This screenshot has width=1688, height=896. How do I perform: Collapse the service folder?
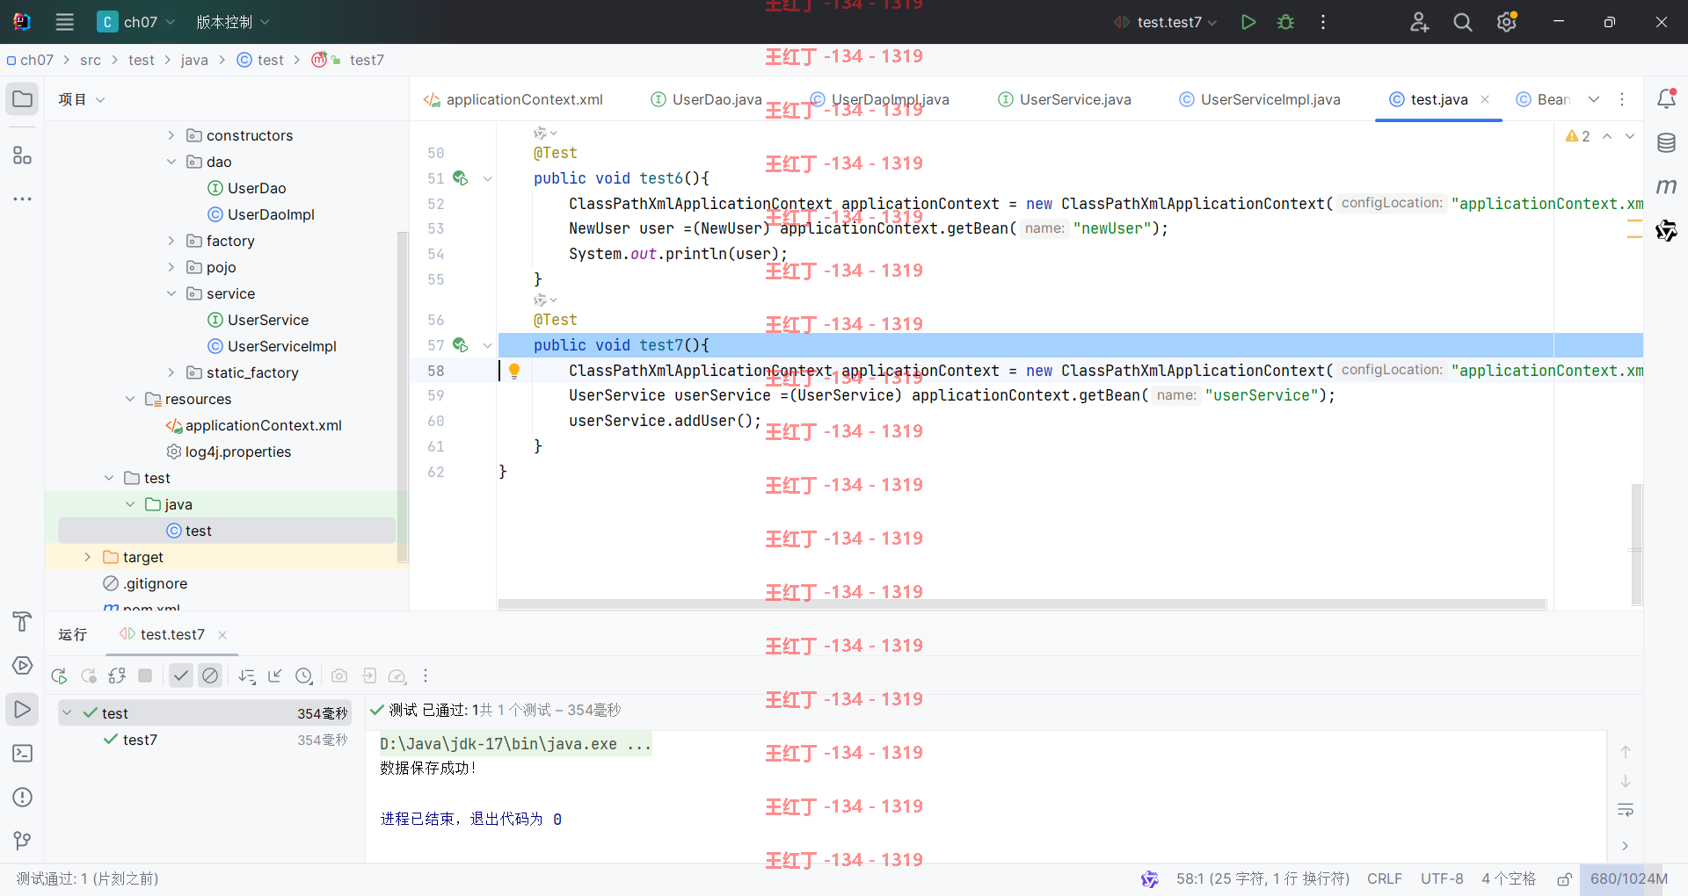pos(171,293)
